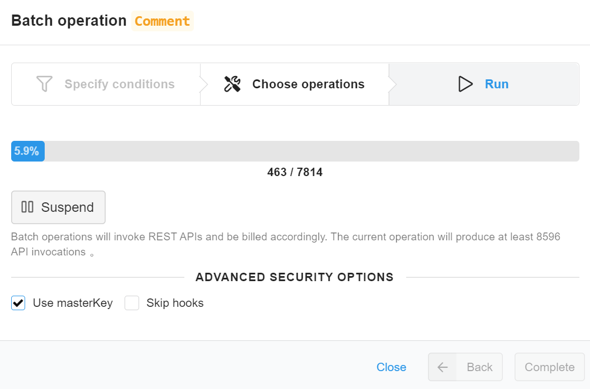The width and height of the screenshot is (590, 389).
Task: Click the "Use masterKey" label text
Action: [73, 303]
